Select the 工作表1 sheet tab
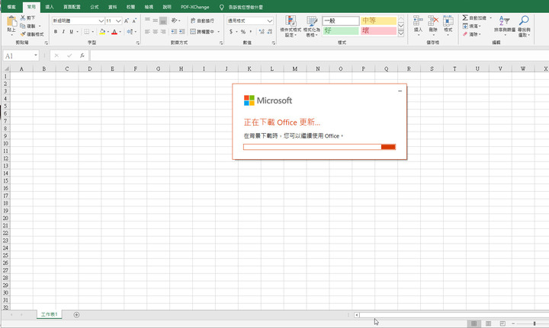Screen dimensions: 549x328 49,314
